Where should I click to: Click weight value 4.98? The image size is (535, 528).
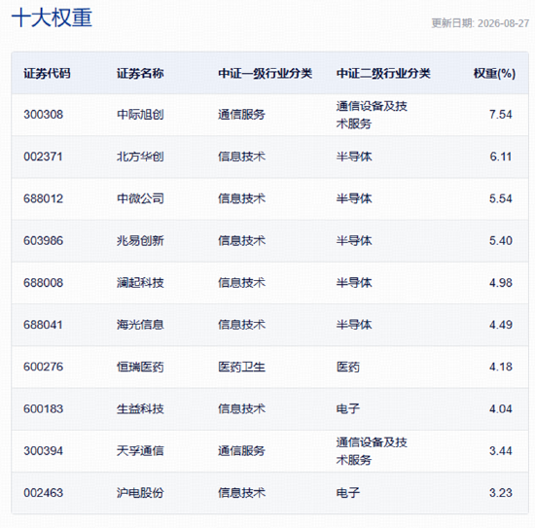[x=501, y=283]
